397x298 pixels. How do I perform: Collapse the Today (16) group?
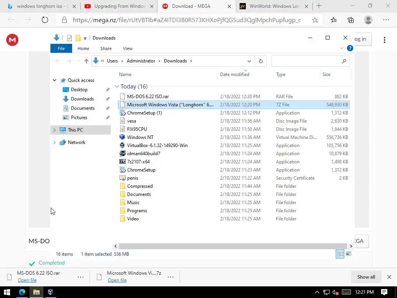pos(117,87)
